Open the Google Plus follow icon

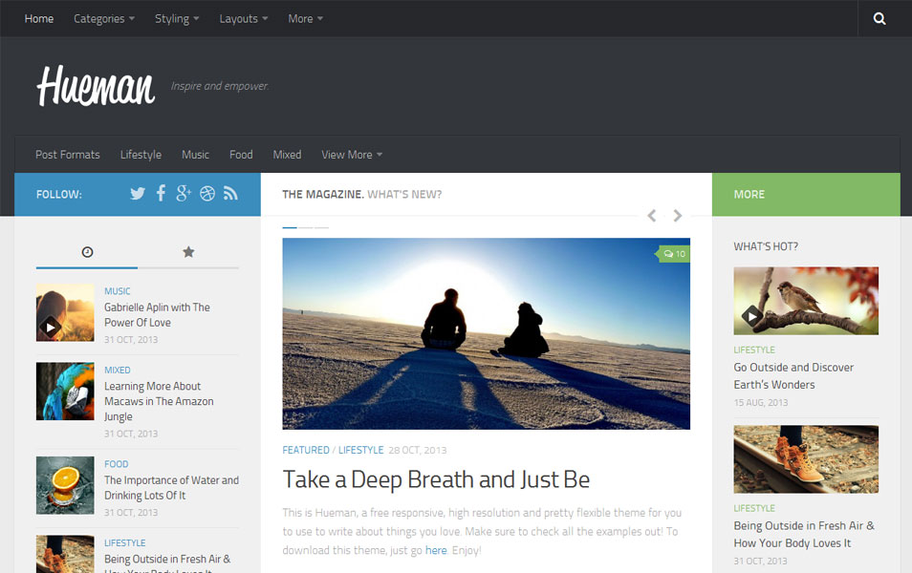click(x=184, y=193)
